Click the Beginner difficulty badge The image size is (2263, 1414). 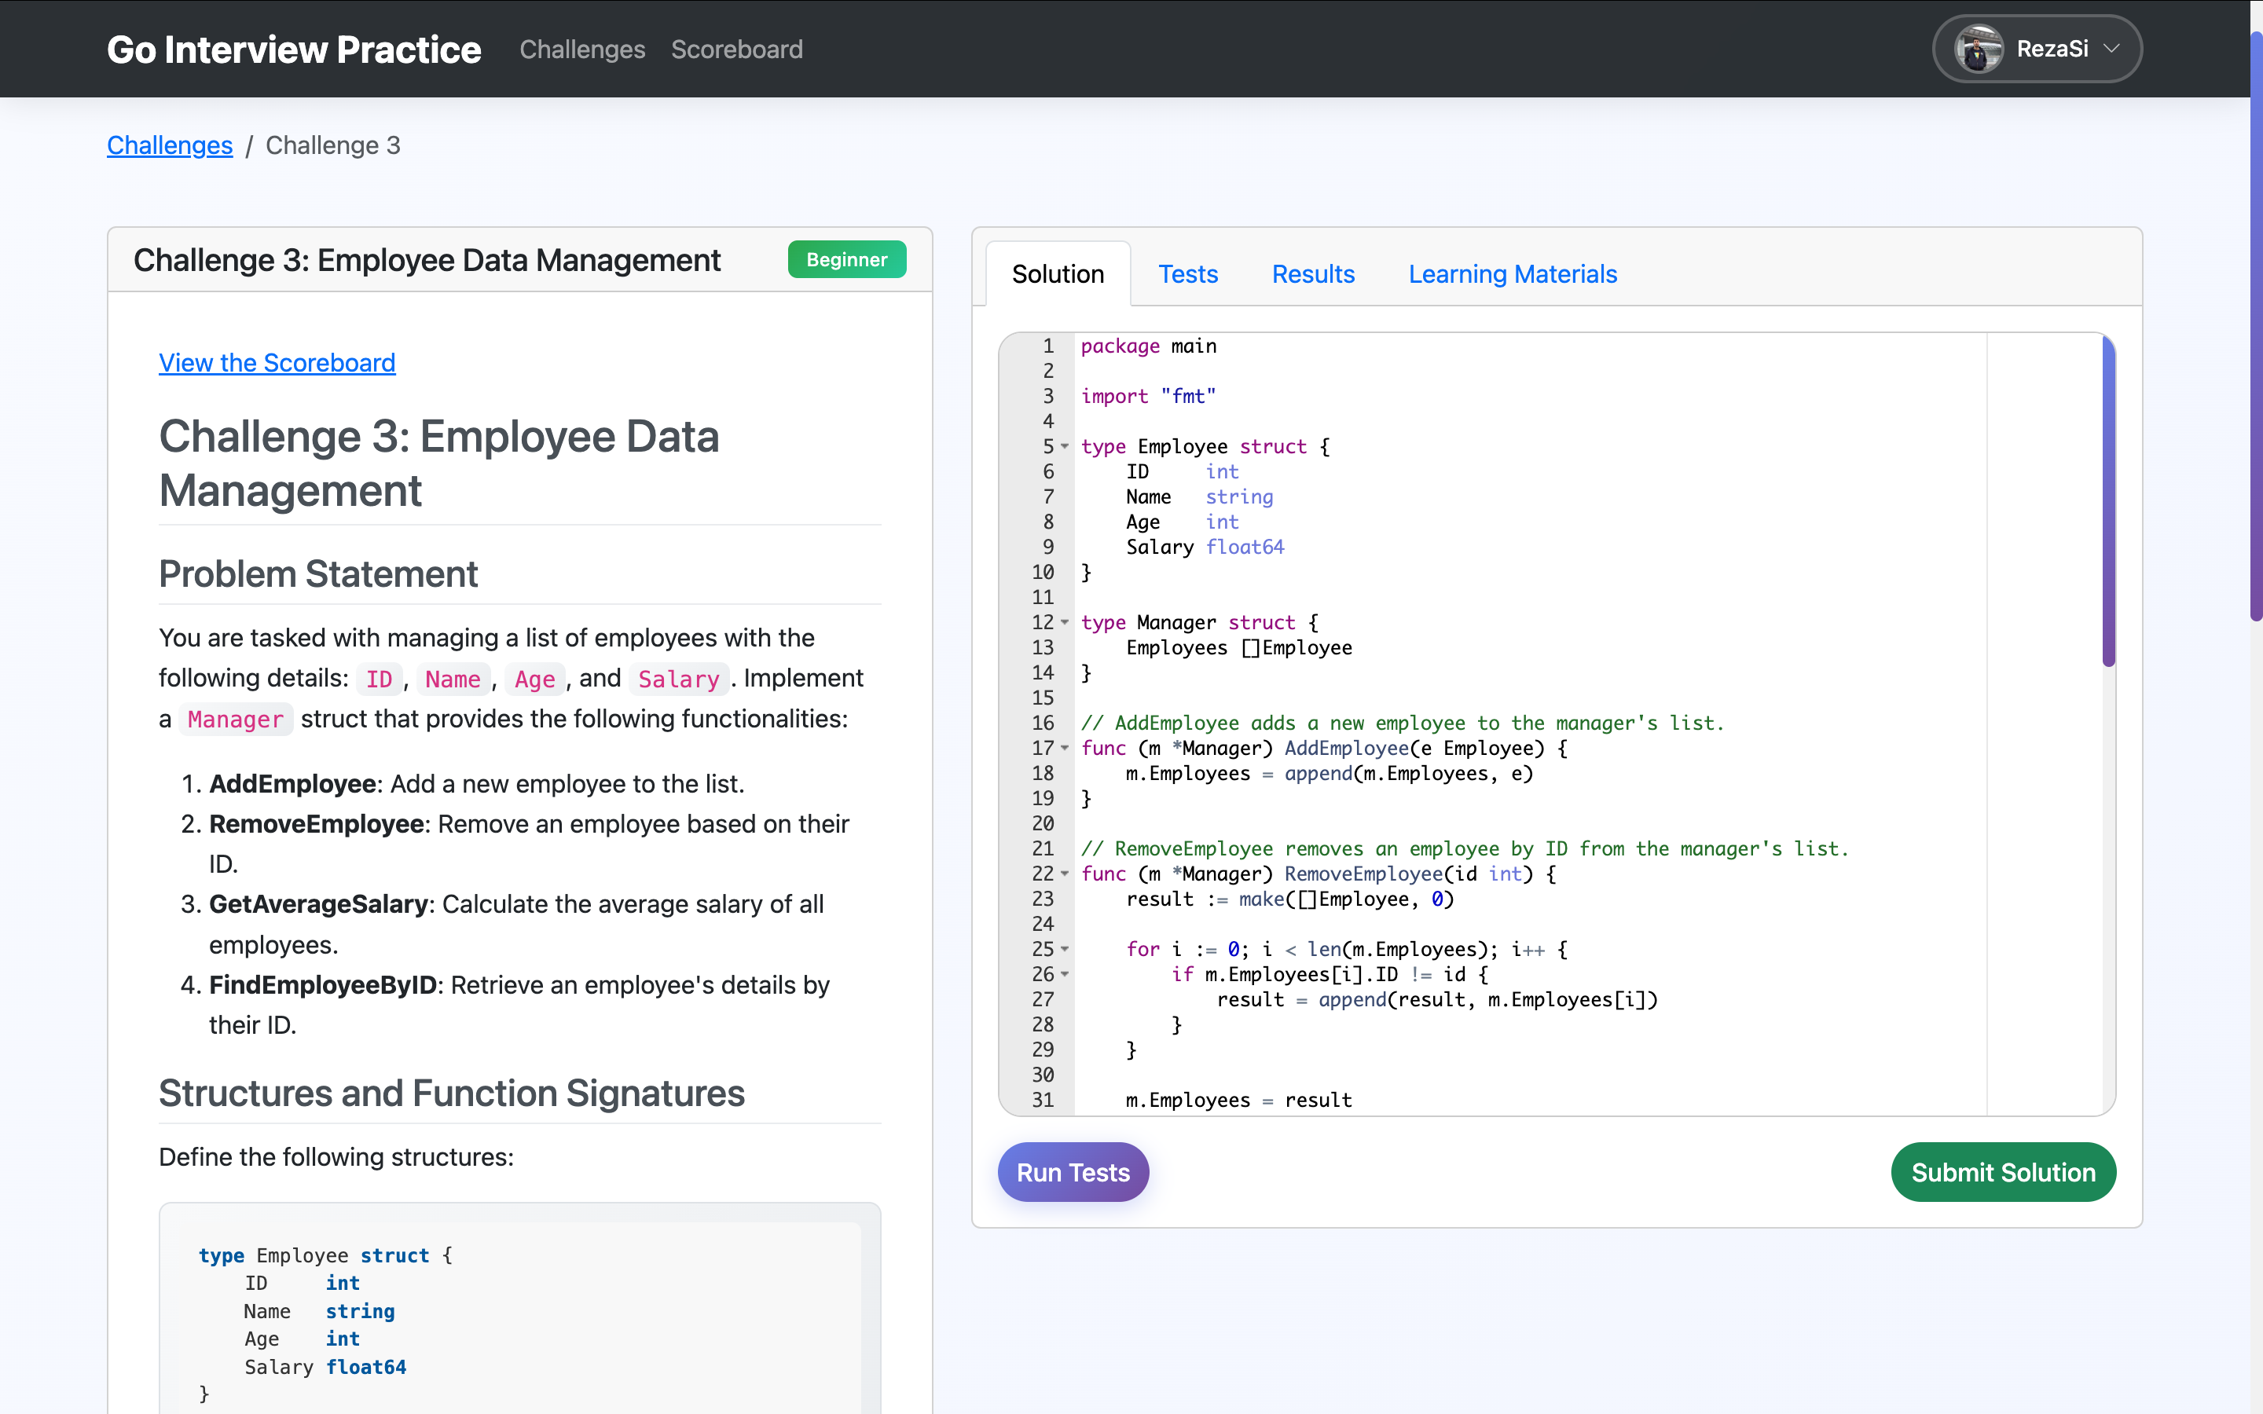coord(845,259)
